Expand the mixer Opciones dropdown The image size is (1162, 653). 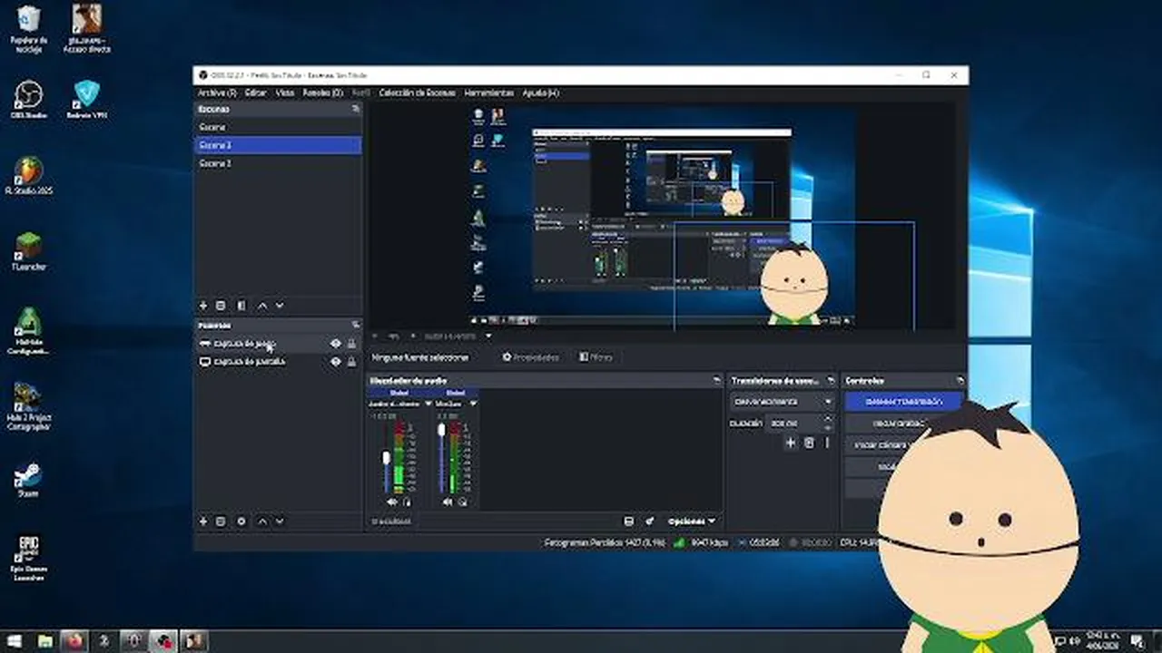[692, 521]
